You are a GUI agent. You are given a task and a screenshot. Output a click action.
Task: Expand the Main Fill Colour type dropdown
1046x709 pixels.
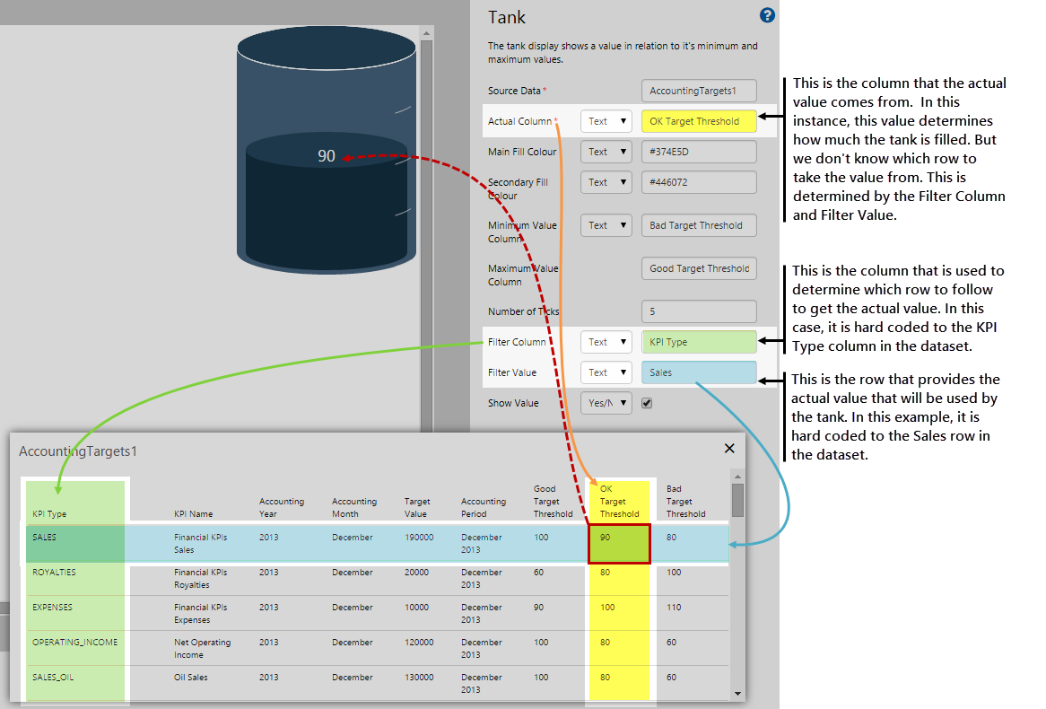[606, 152]
